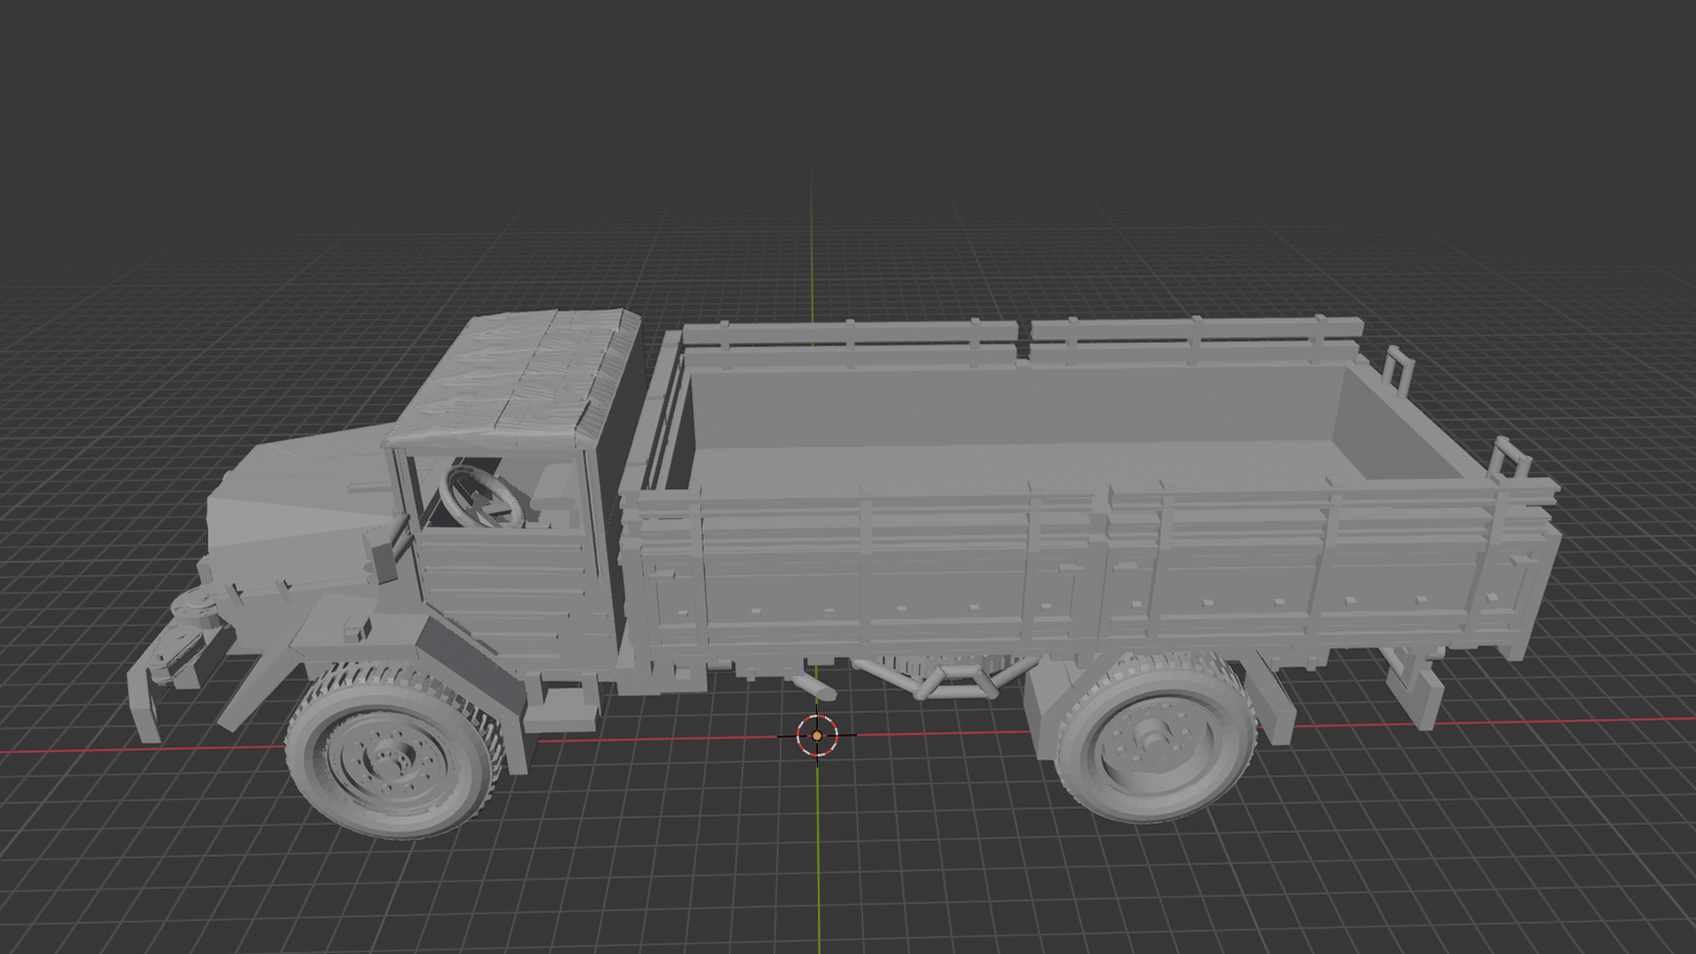Select the truck's rear wheel
Screen dimensions: 1696x954
coord(1155,738)
